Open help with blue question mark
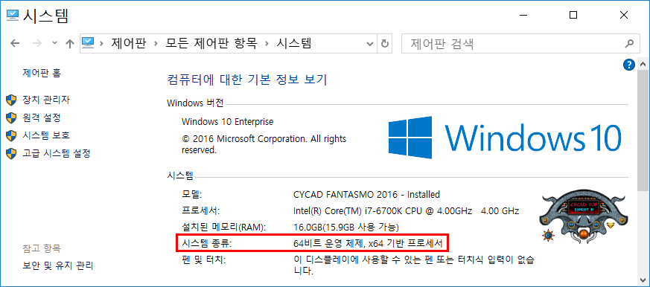Image resolution: width=650 pixels, height=287 pixels. tap(629, 65)
